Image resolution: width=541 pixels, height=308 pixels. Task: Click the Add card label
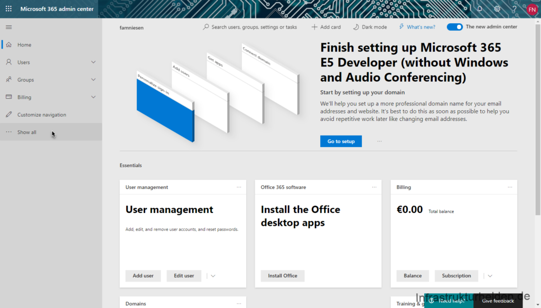(x=330, y=27)
